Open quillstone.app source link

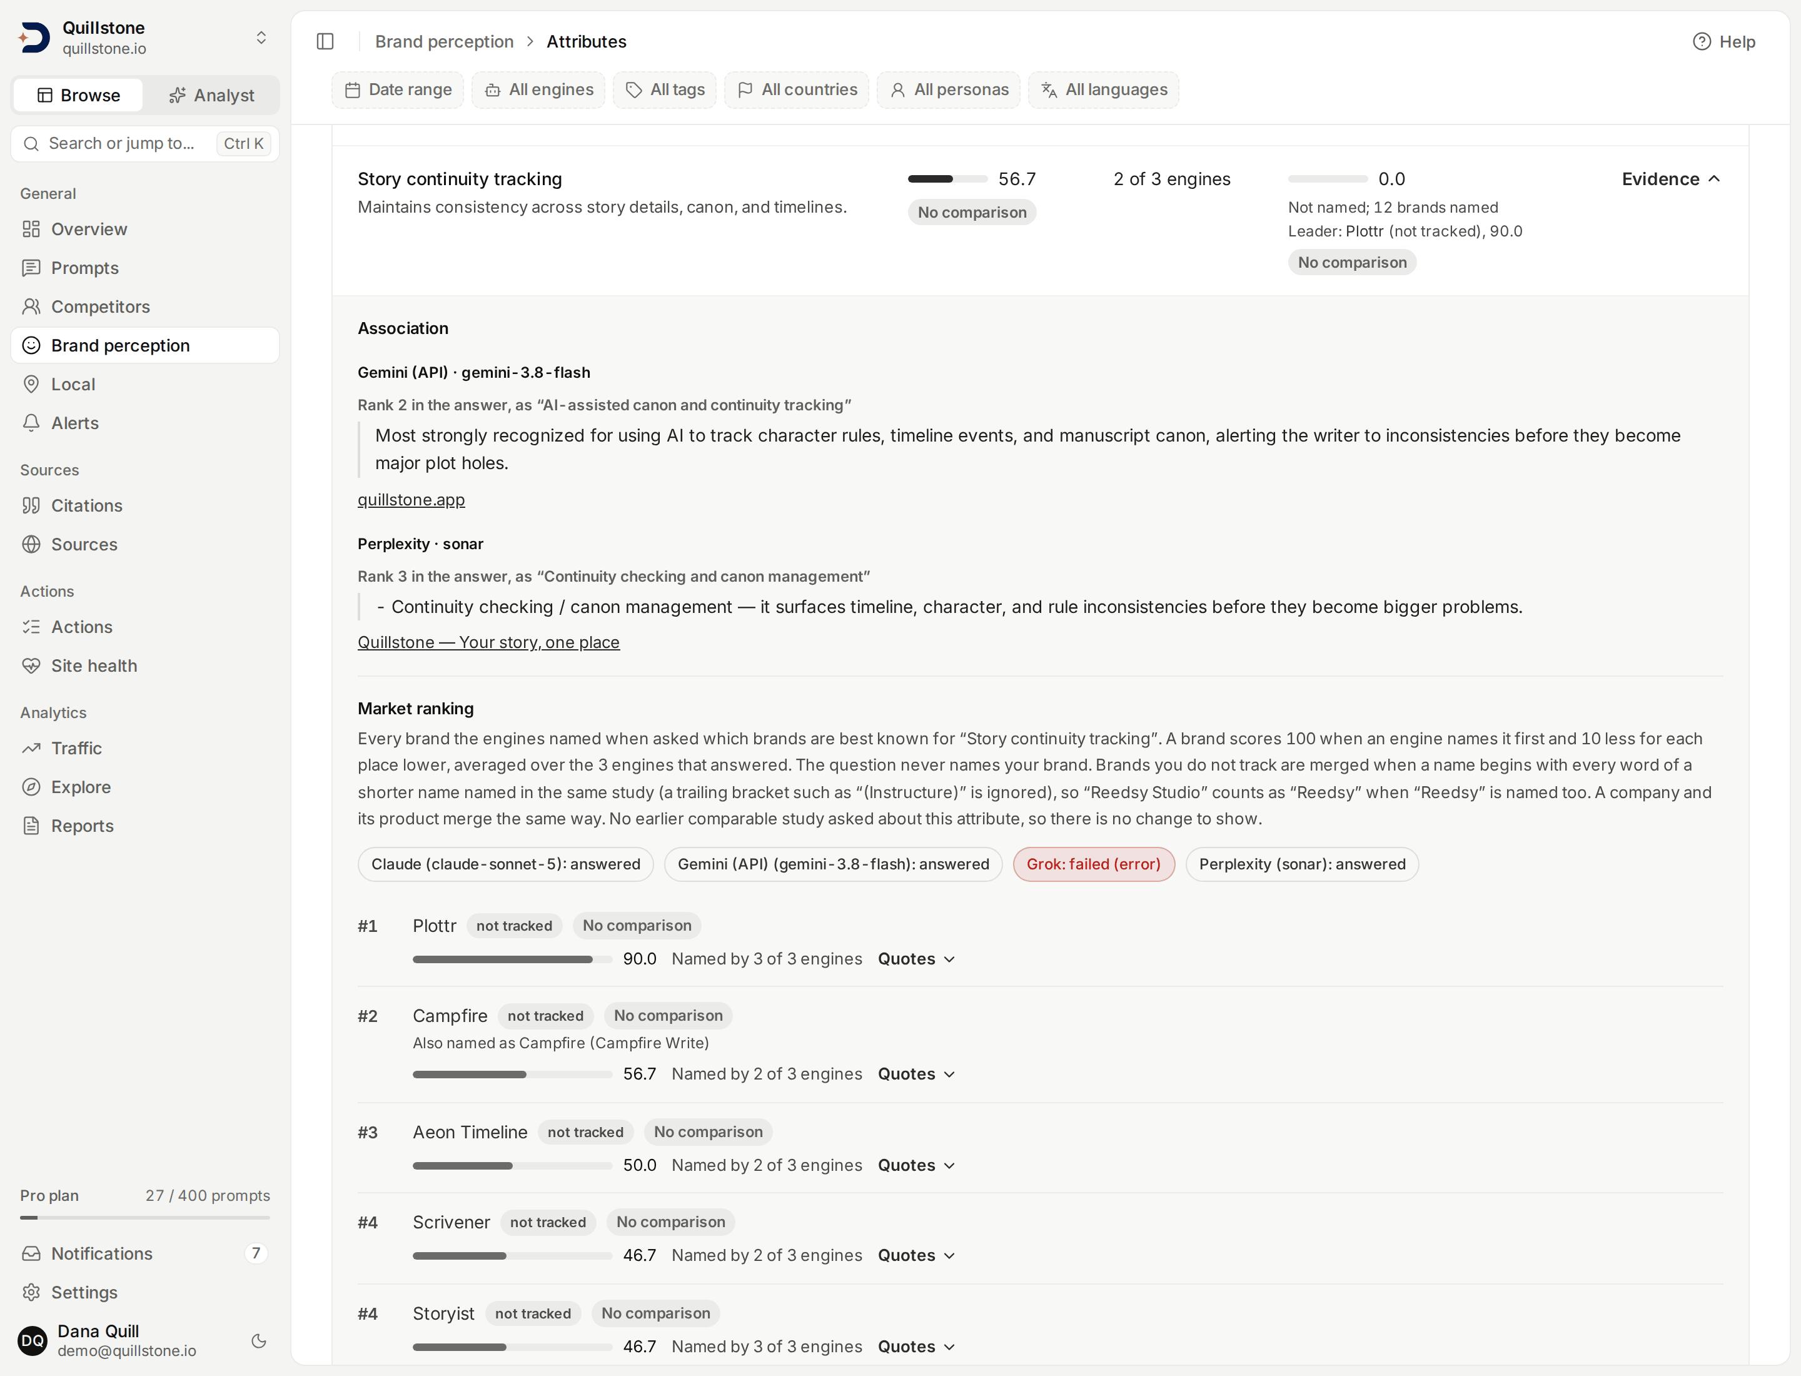(411, 500)
